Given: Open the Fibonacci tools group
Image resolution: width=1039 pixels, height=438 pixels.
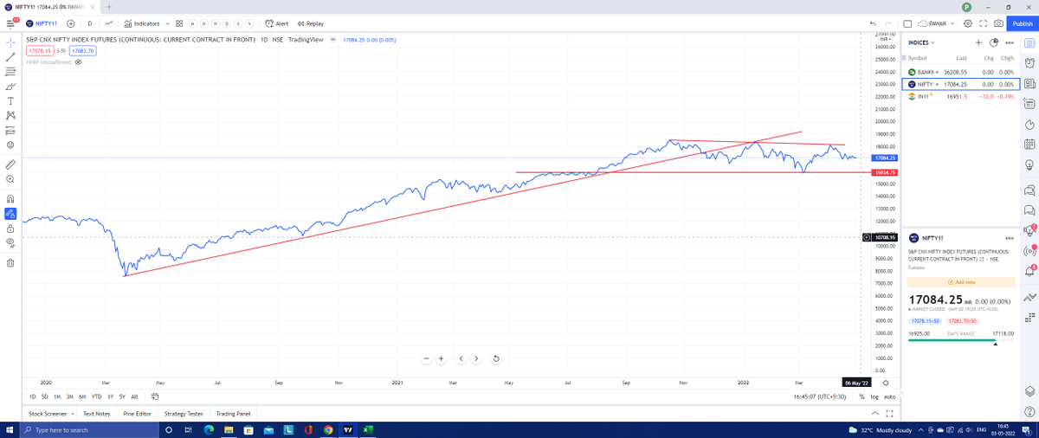Looking at the screenshot, I should 10,71.
